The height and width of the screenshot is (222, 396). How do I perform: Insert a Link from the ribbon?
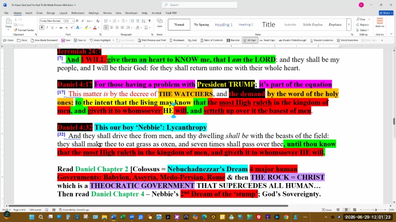(160, 23)
